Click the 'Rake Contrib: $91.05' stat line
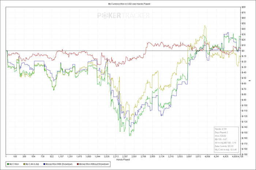The height and width of the screenshot is (170, 256). tap(224, 146)
